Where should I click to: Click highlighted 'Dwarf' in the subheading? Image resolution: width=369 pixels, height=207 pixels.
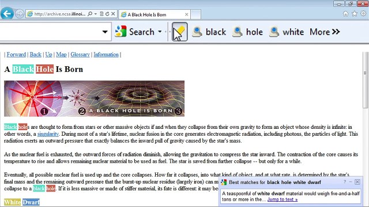tap(31, 202)
